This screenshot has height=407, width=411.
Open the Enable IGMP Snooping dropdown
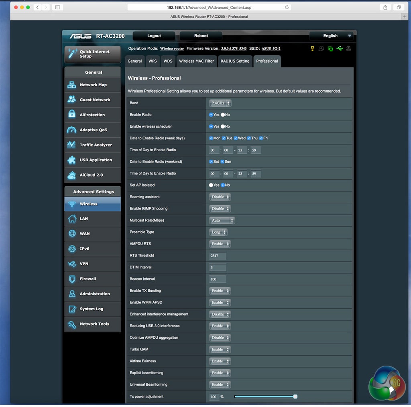(220, 209)
